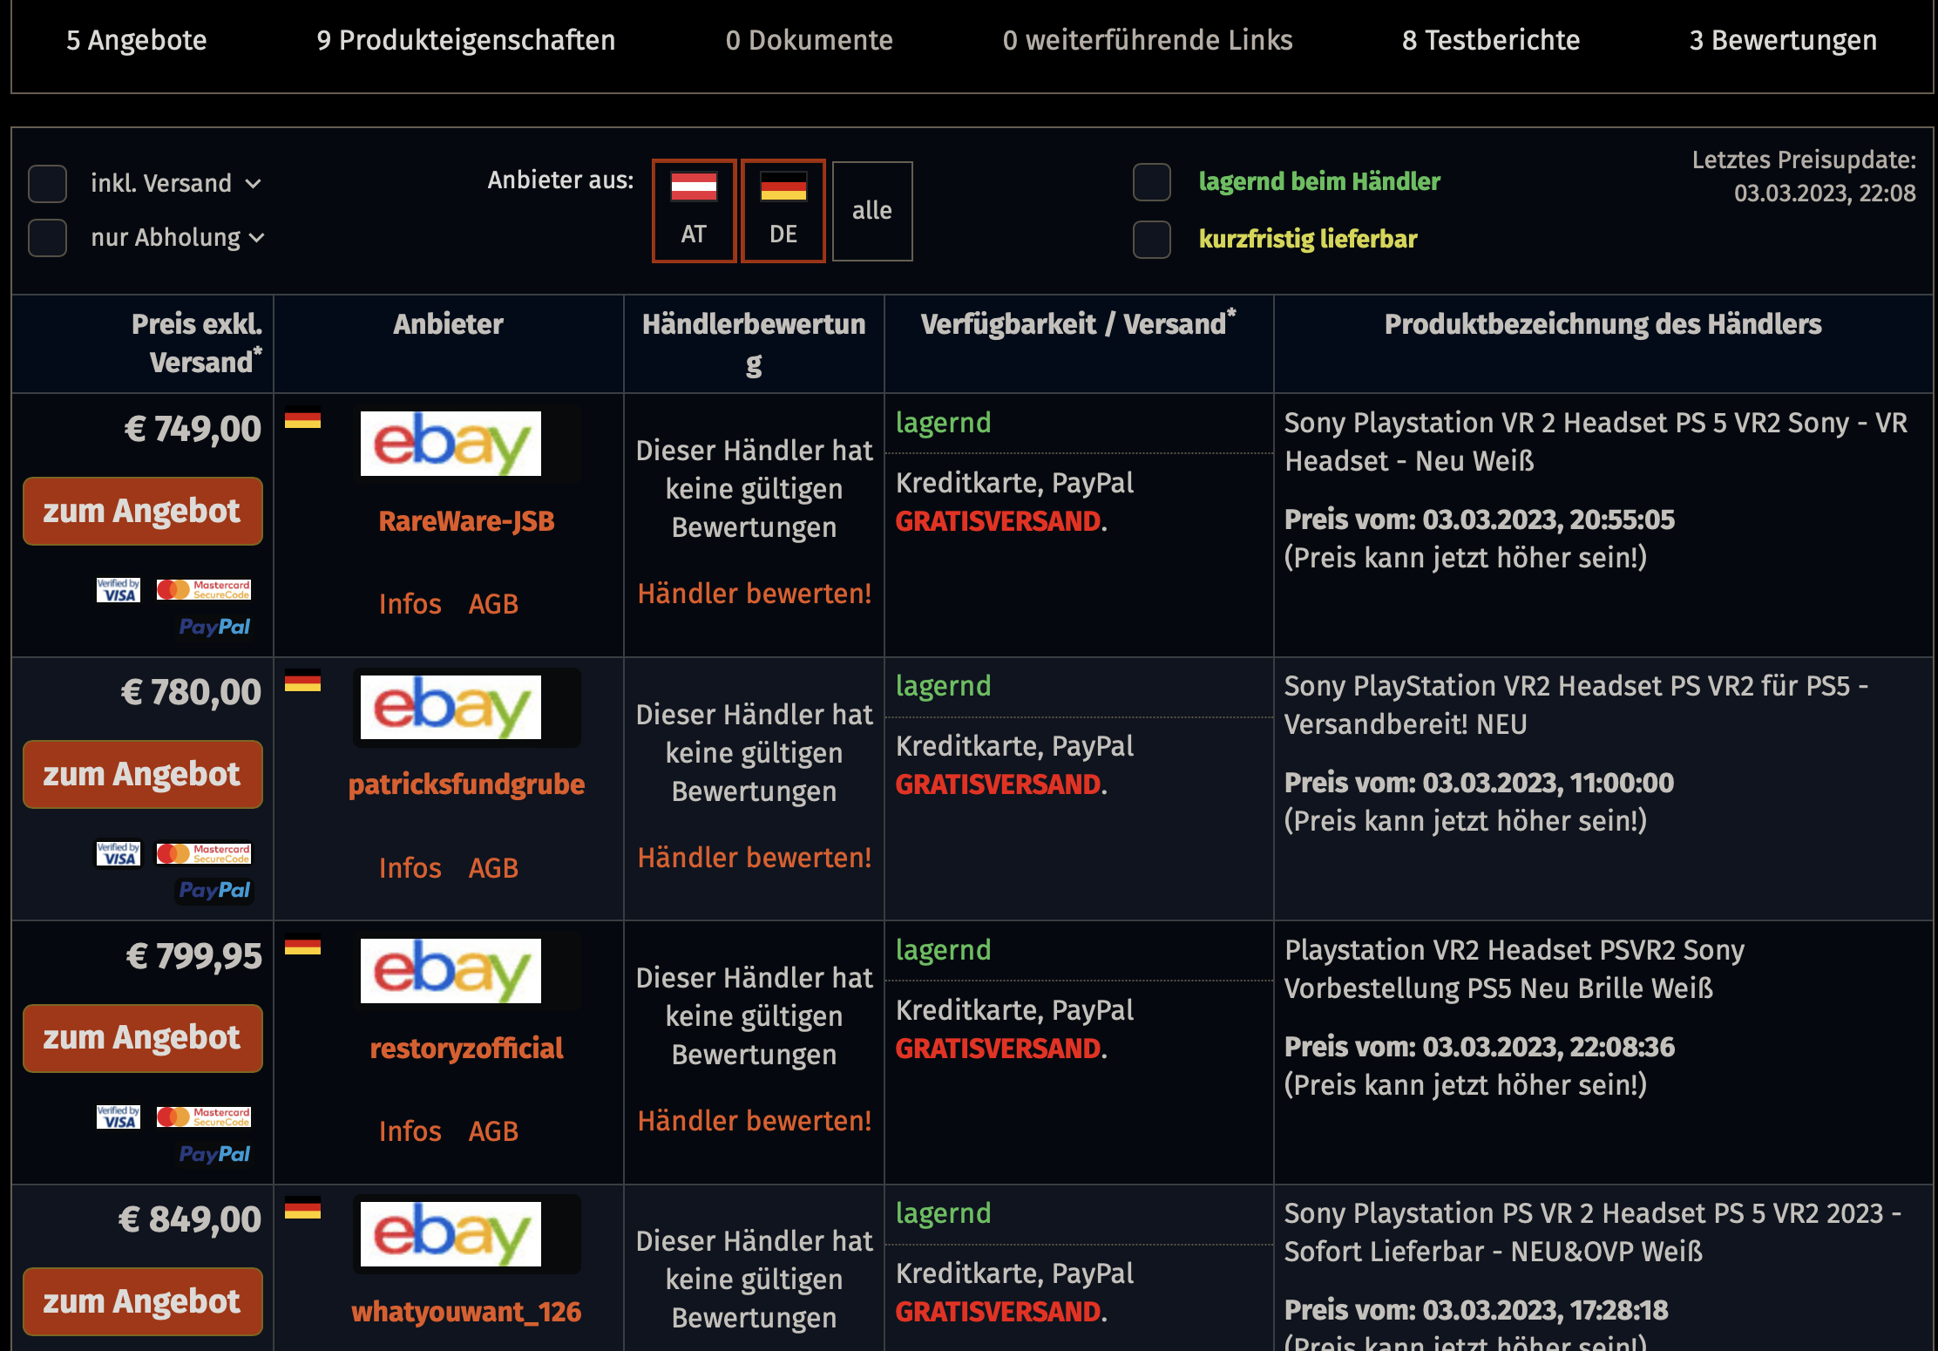Expand the inkl. Versand dropdown arrow

tap(254, 184)
